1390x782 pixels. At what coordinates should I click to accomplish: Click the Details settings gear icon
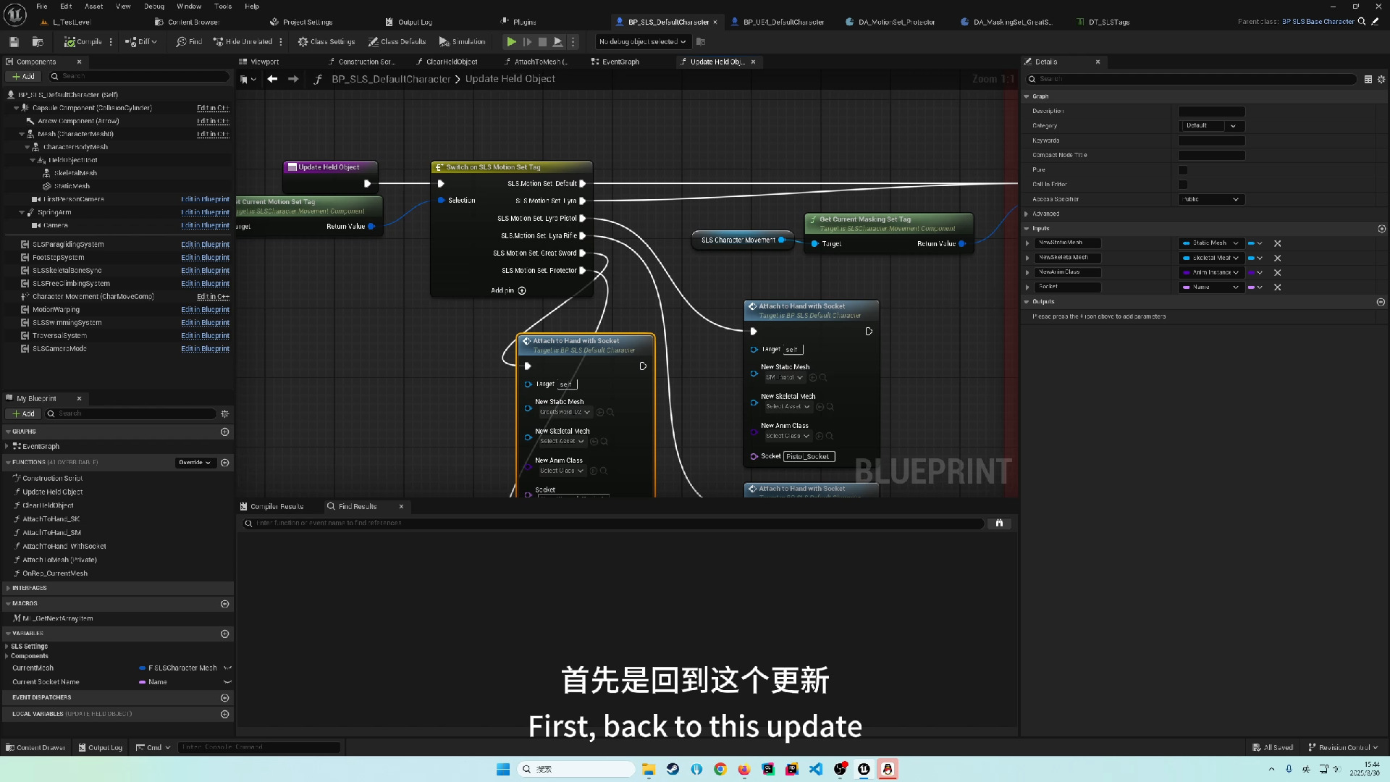[x=1381, y=80]
